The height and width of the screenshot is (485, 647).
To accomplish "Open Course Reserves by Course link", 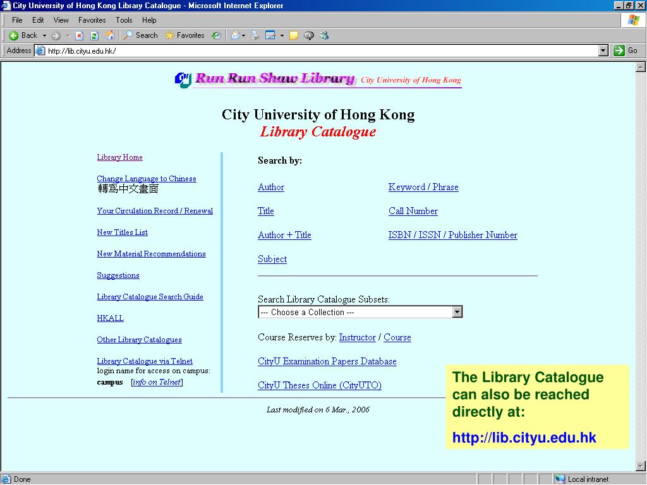I will 397,337.
